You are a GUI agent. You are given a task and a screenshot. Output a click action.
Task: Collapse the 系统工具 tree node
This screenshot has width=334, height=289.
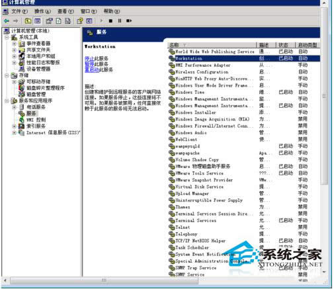(x=7, y=37)
